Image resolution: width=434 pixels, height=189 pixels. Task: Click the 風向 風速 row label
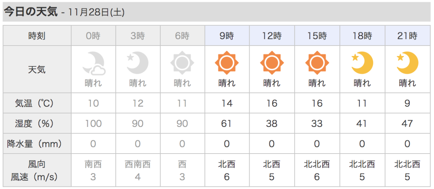(x=37, y=171)
